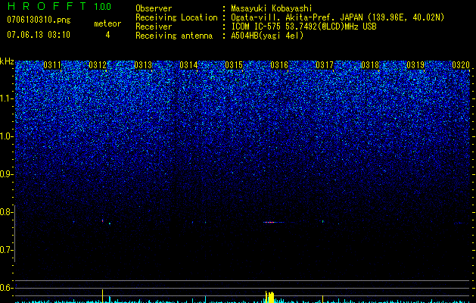Click the 0320 time marker
The height and width of the screenshot is (303, 476).
pos(461,65)
